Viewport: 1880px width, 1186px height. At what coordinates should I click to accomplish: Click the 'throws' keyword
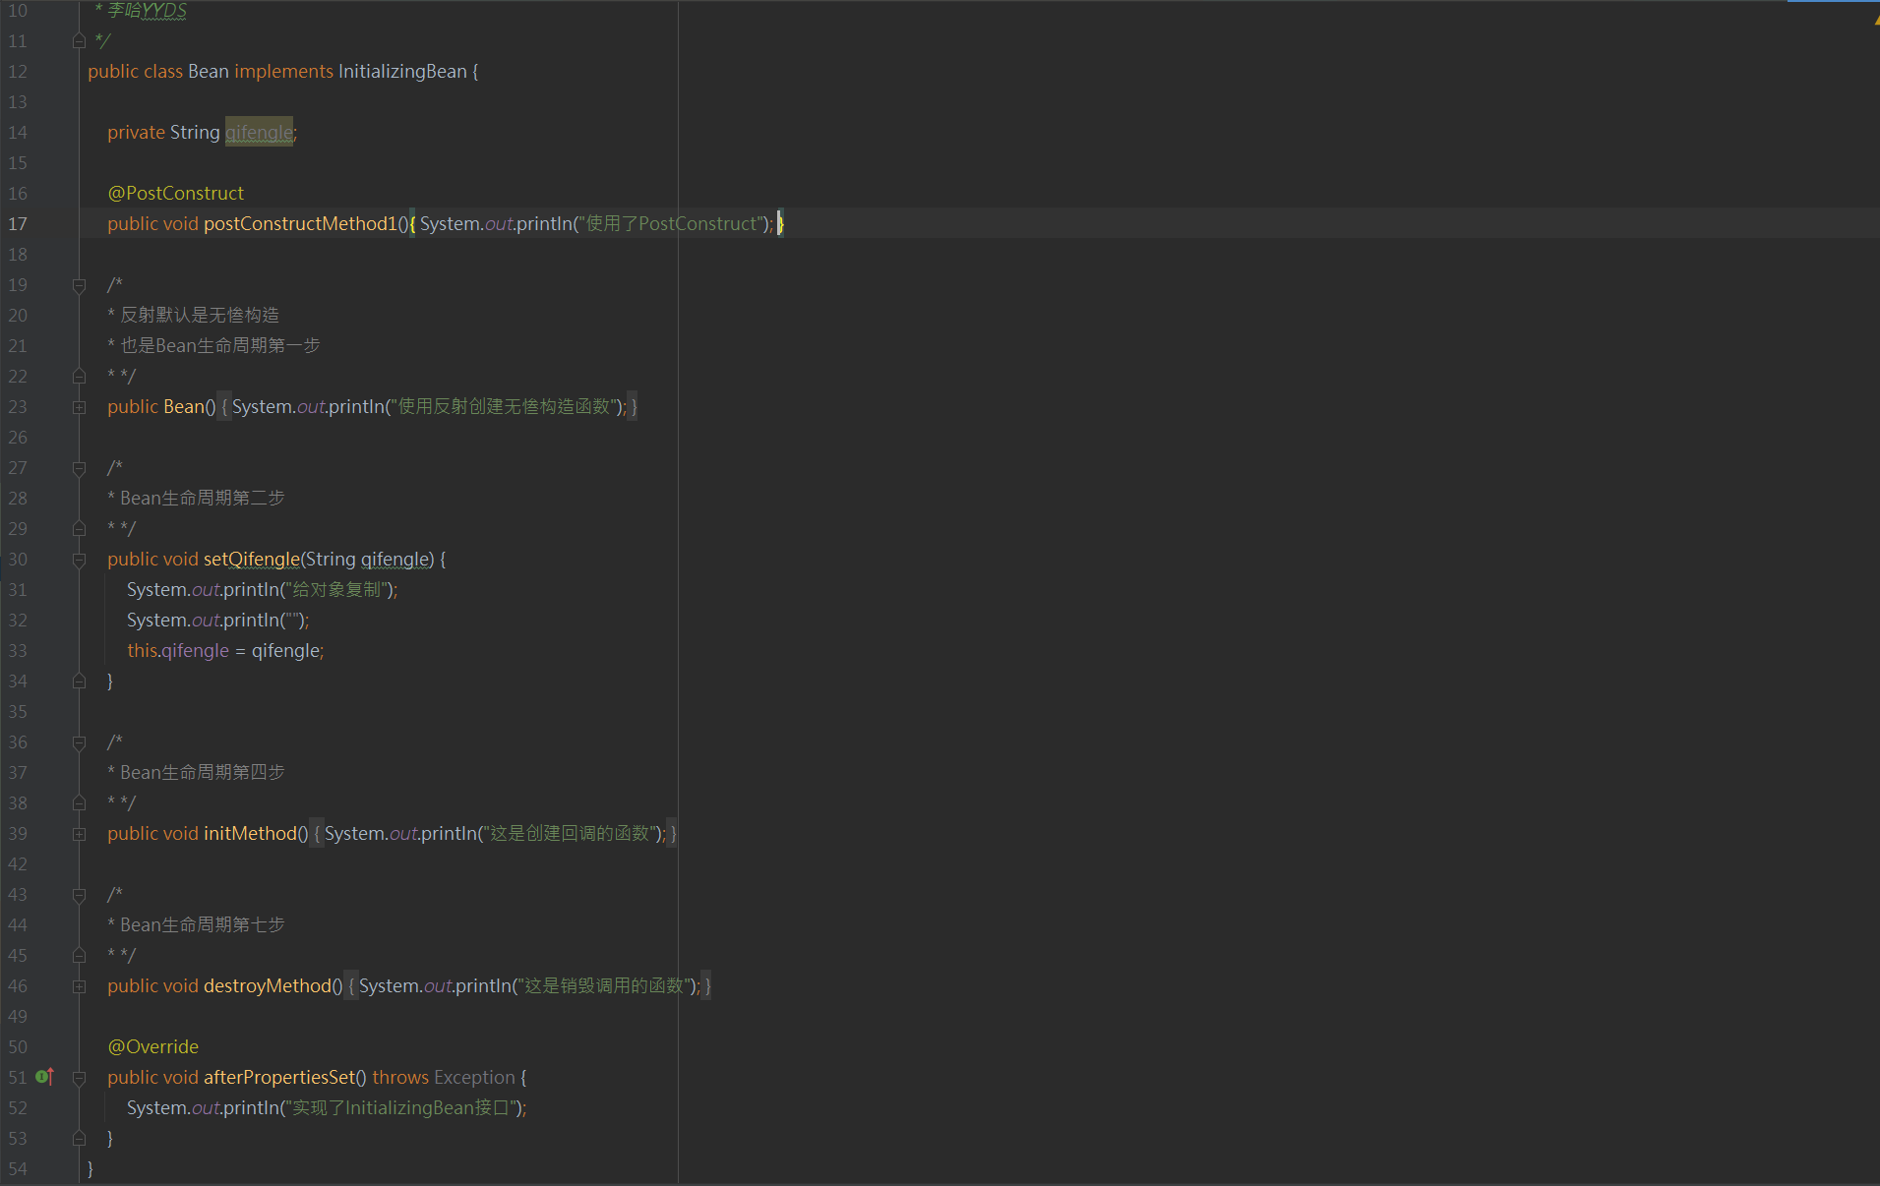pos(400,1078)
